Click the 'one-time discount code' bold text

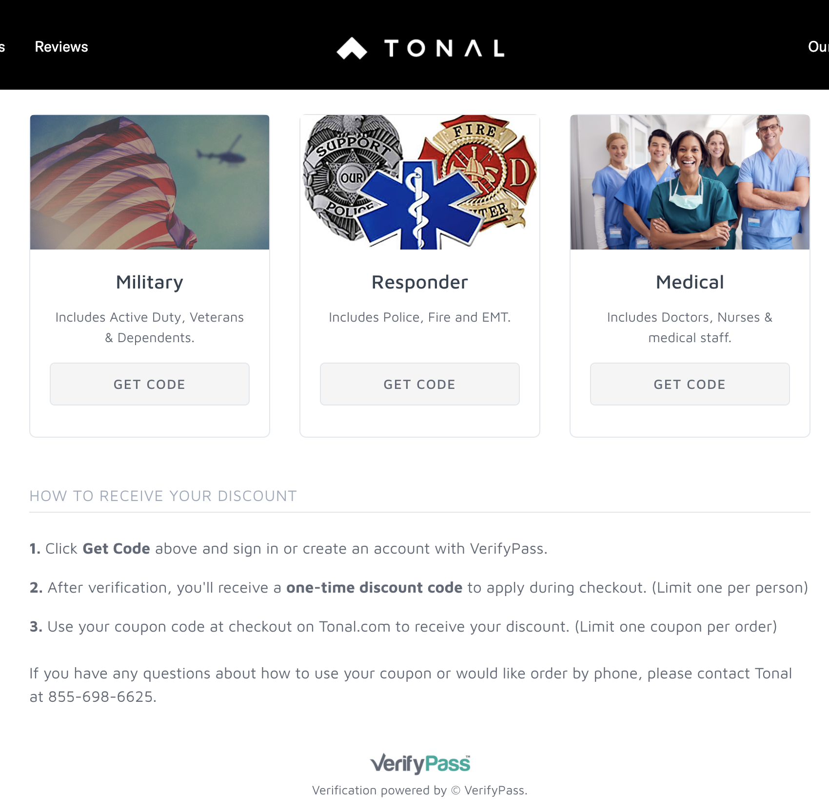pyautogui.click(x=374, y=587)
